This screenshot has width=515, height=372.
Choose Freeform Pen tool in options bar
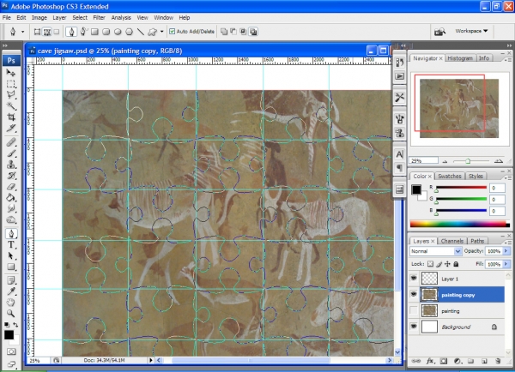tap(83, 32)
